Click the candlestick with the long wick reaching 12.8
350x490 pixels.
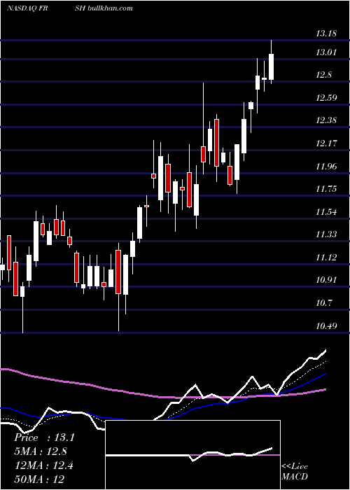point(203,128)
